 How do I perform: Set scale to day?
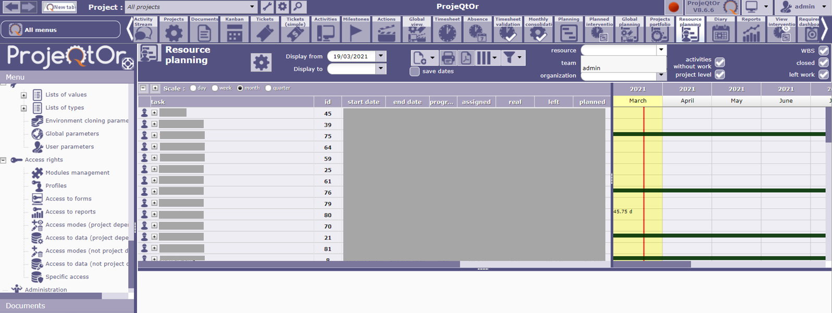[193, 88]
